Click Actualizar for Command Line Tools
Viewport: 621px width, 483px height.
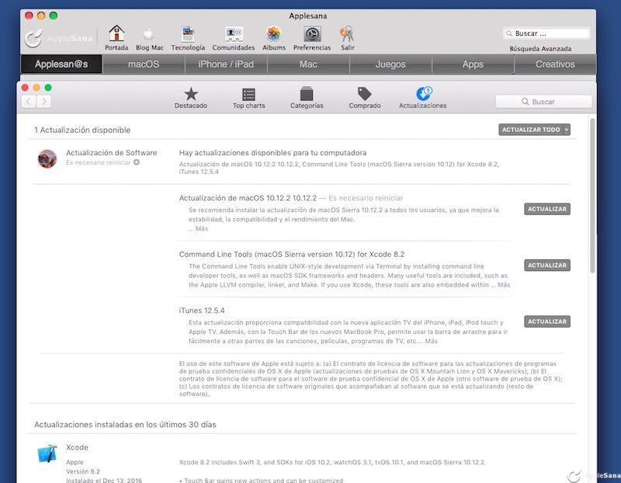[547, 266]
